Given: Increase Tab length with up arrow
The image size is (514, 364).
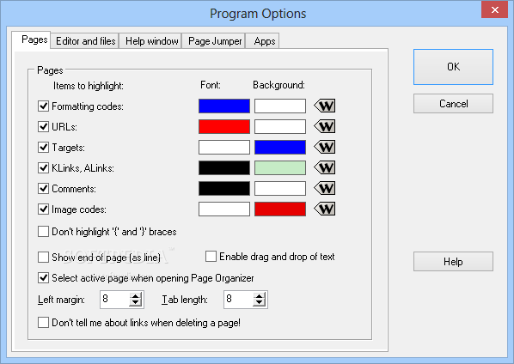Looking at the screenshot, I should click(x=260, y=295).
